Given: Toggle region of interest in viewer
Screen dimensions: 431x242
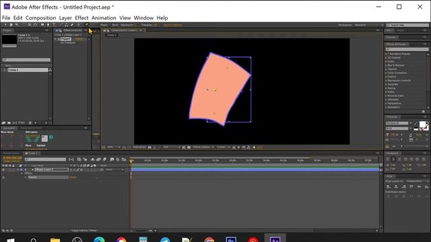Looking at the screenshot, I should (x=184, y=147).
